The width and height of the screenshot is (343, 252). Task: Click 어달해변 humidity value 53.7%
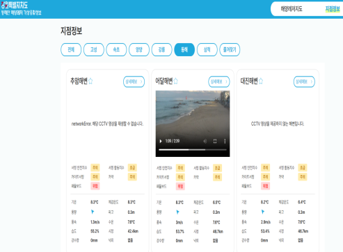(180, 231)
